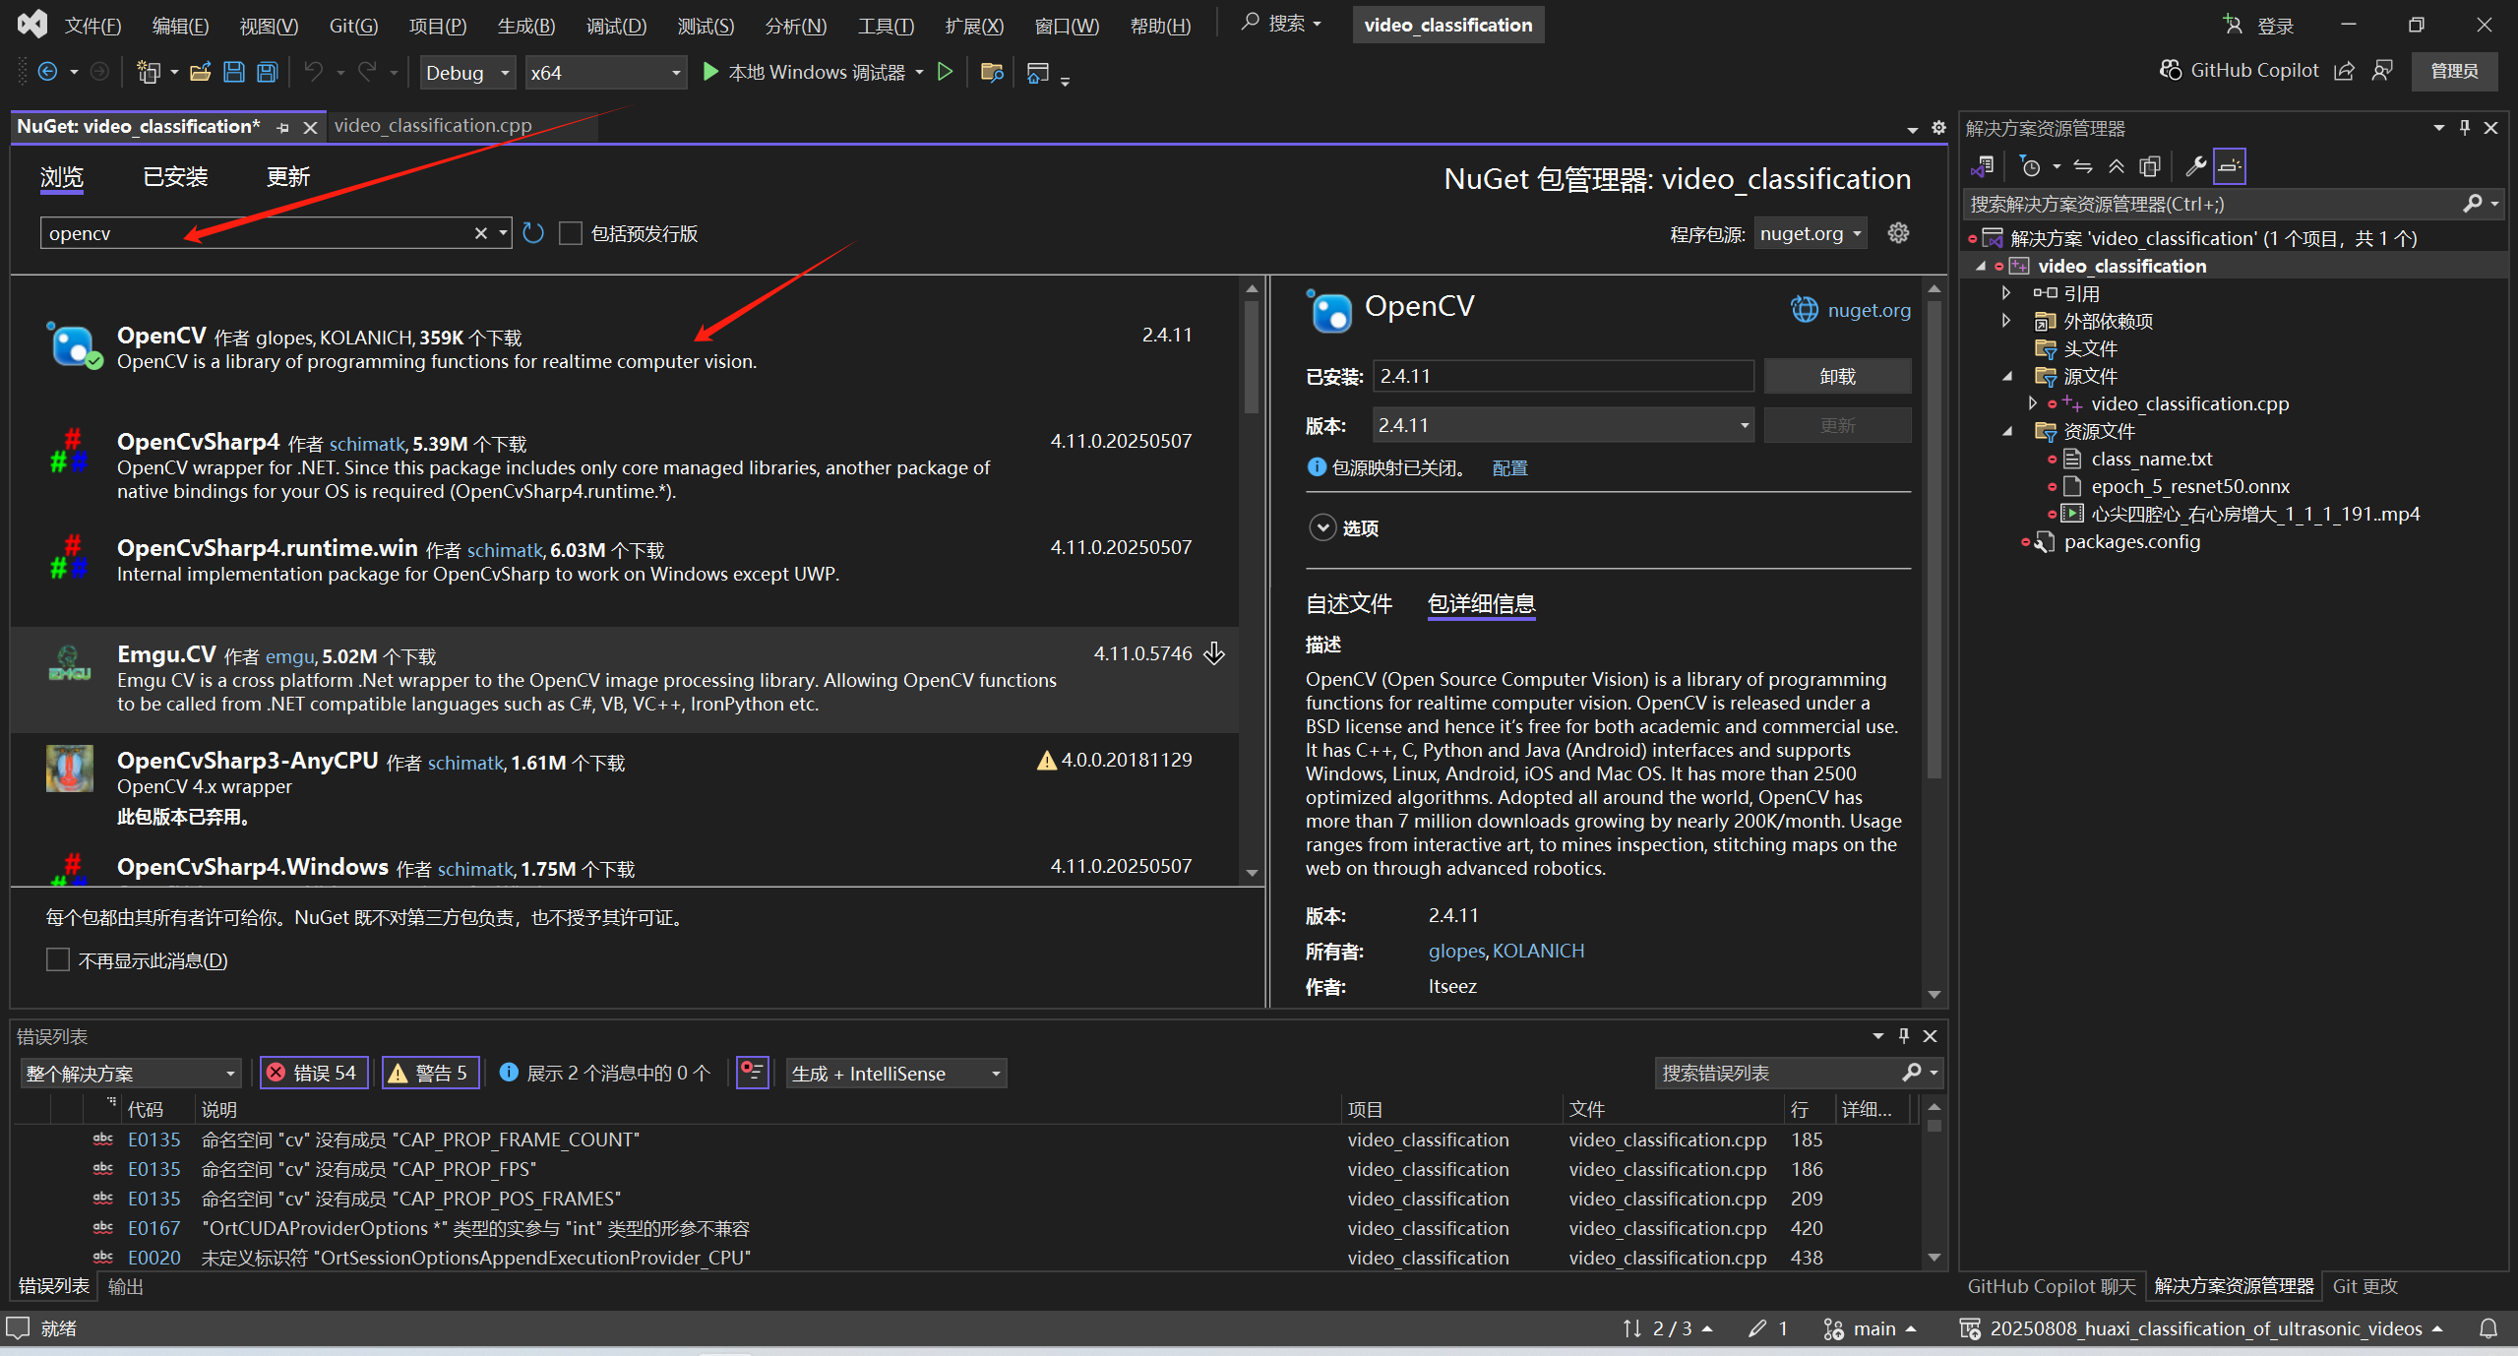Click the Find in Files folder icon

pyautogui.click(x=992, y=72)
